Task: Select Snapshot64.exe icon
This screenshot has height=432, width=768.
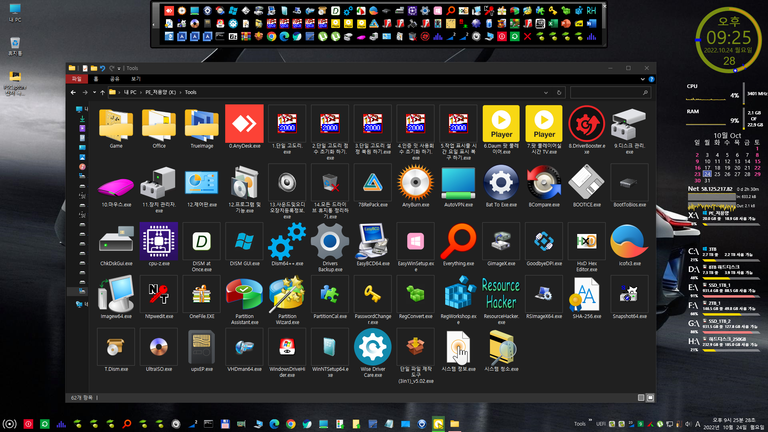Action: (x=630, y=294)
